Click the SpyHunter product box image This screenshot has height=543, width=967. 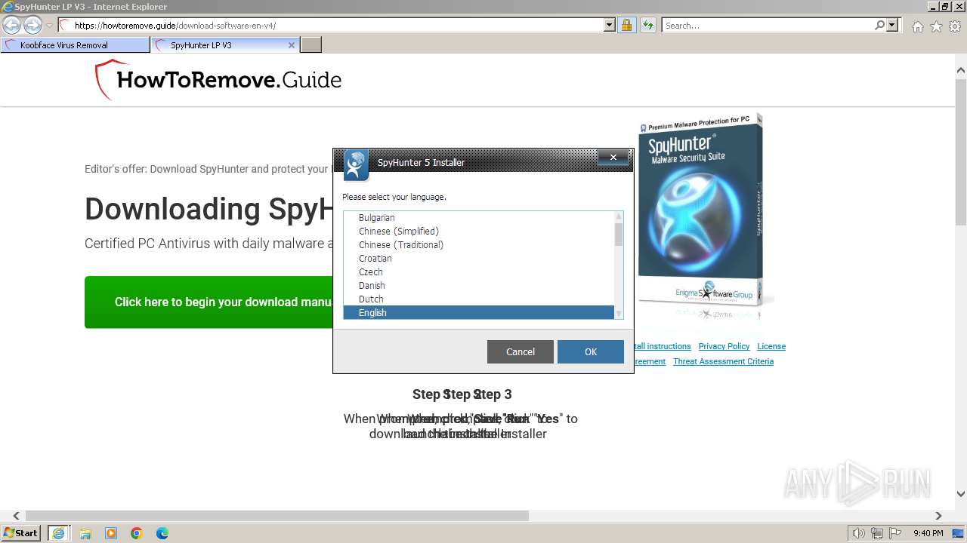point(700,211)
